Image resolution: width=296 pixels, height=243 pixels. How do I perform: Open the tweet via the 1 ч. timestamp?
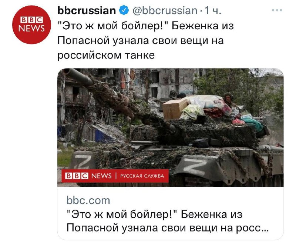(x=213, y=10)
